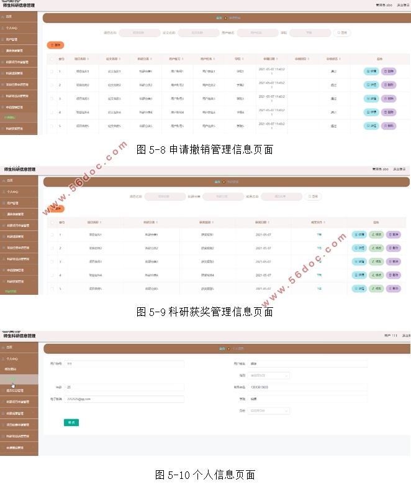Tick the row 2 checkbox in Figure 5-8 table
411x487 pixels.
pyautogui.click(x=52, y=85)
